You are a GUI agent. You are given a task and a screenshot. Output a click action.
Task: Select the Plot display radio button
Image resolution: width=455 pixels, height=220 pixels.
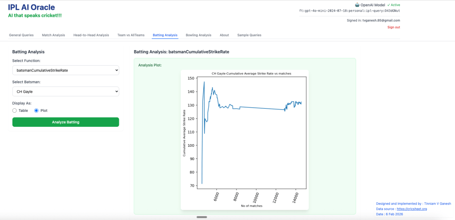(37, 110)
